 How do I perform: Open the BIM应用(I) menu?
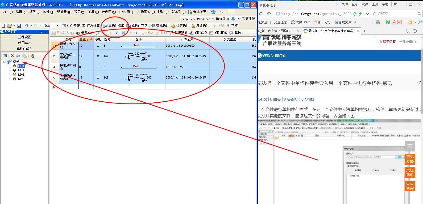tap(126, 12)
